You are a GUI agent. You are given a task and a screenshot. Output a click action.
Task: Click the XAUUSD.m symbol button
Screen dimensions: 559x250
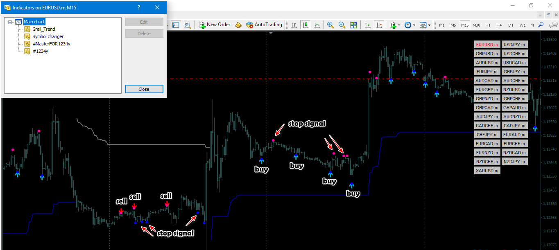click(x=487, y=171)
